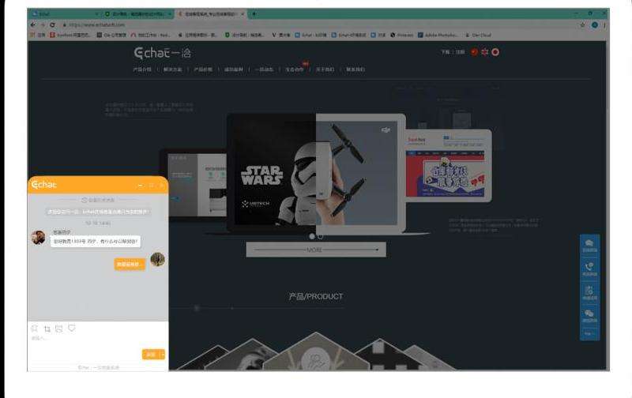The height and width of the screenshot is (398, 632).
Task: Click the first red round header icon
Action: pyautogui.click(x=474, y=52)
